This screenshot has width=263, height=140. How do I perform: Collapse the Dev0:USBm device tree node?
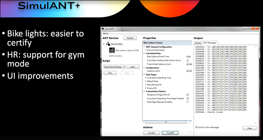104,44
